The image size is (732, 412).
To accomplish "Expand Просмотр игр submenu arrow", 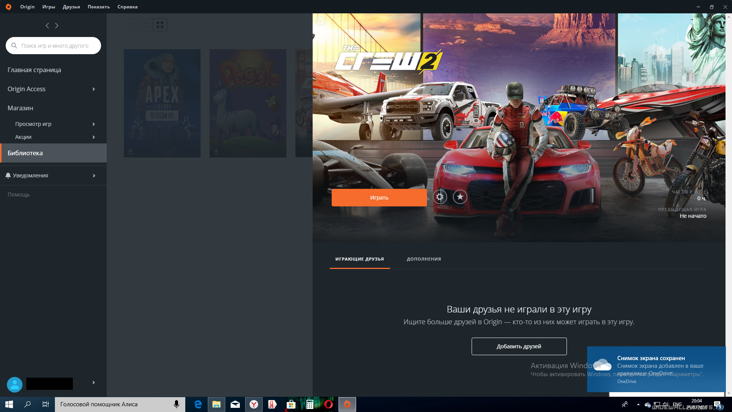I will coord(94,124).
